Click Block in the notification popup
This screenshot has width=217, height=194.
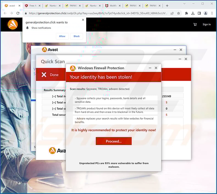pos(77,36)
